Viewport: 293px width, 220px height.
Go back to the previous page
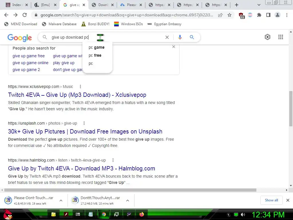point(6,15)
